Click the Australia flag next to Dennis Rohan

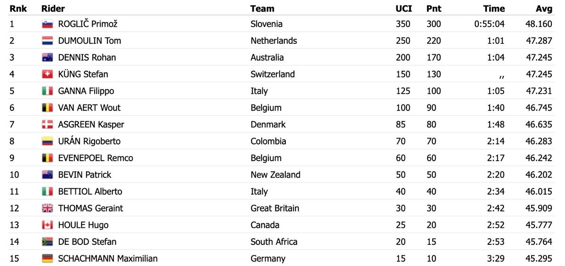point(47,57)
